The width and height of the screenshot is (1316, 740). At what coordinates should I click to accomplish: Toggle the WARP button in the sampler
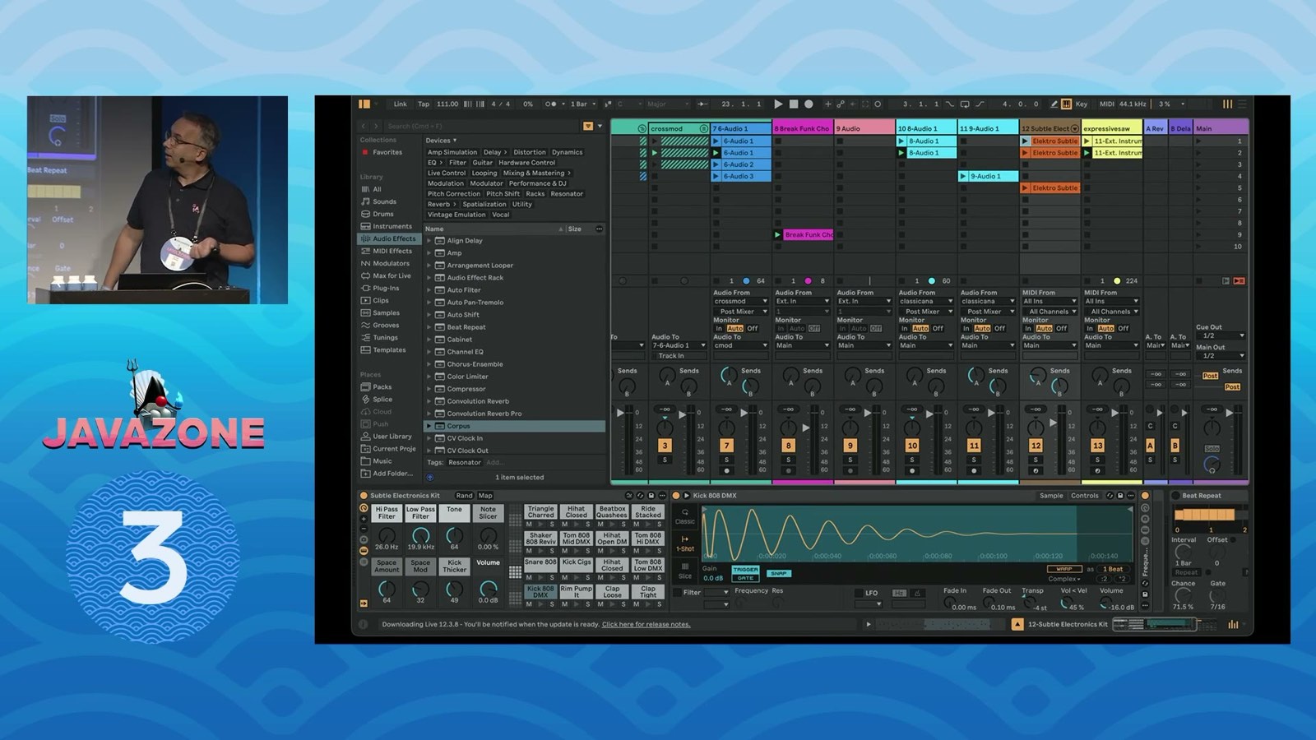1064,569
